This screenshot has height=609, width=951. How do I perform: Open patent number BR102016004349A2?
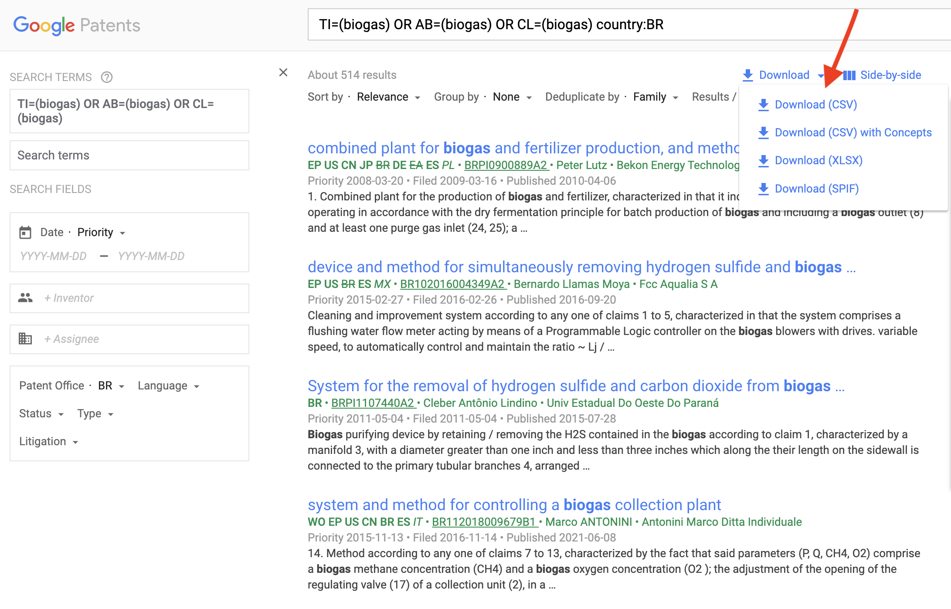click(452, 284)
